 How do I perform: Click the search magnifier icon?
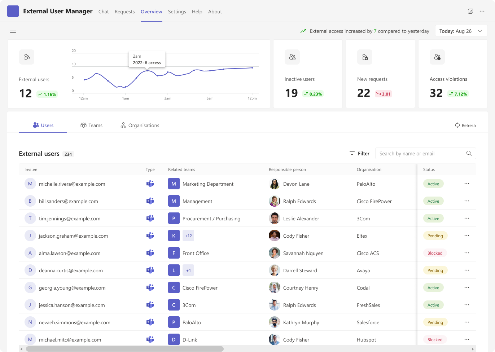pyautogui.click(x=469, y=153)
